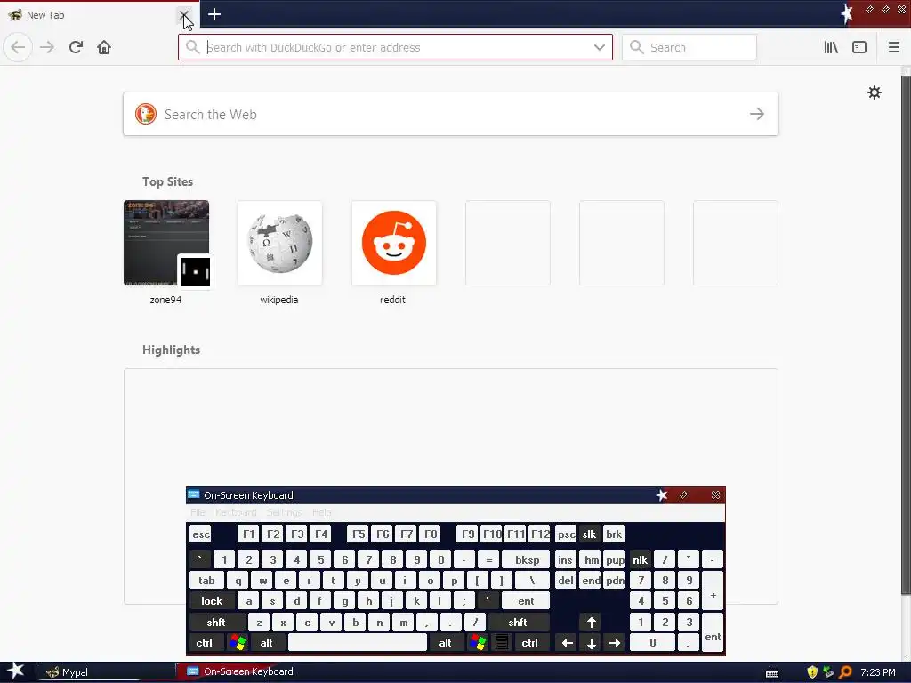Submit web search with arrow icon
Viewport: 911px width, 683px height.
(x=756, y=114)
